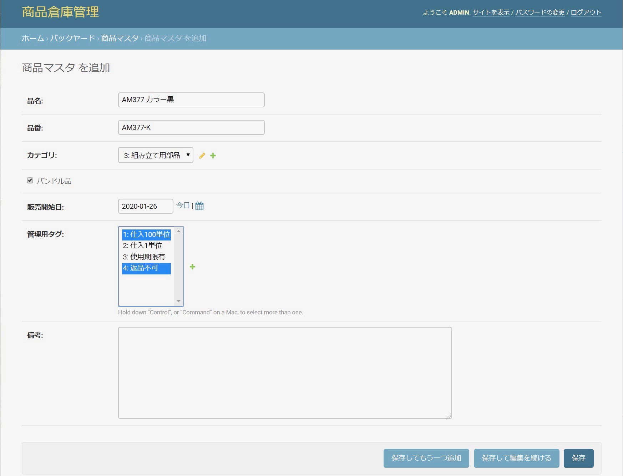
Task: Expand the カテゴリ dropdown
Action: (x=156, y=155)
